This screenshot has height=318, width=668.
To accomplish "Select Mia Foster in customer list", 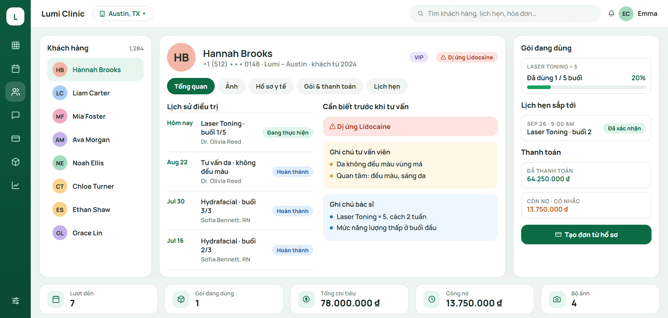I will [95, 116].
